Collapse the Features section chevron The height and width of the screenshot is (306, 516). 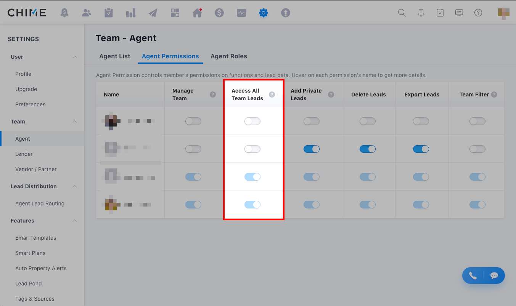[x=75, y=221]
